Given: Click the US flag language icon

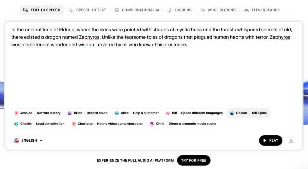Looking at the screenshot, I should (x=17, y=140).
